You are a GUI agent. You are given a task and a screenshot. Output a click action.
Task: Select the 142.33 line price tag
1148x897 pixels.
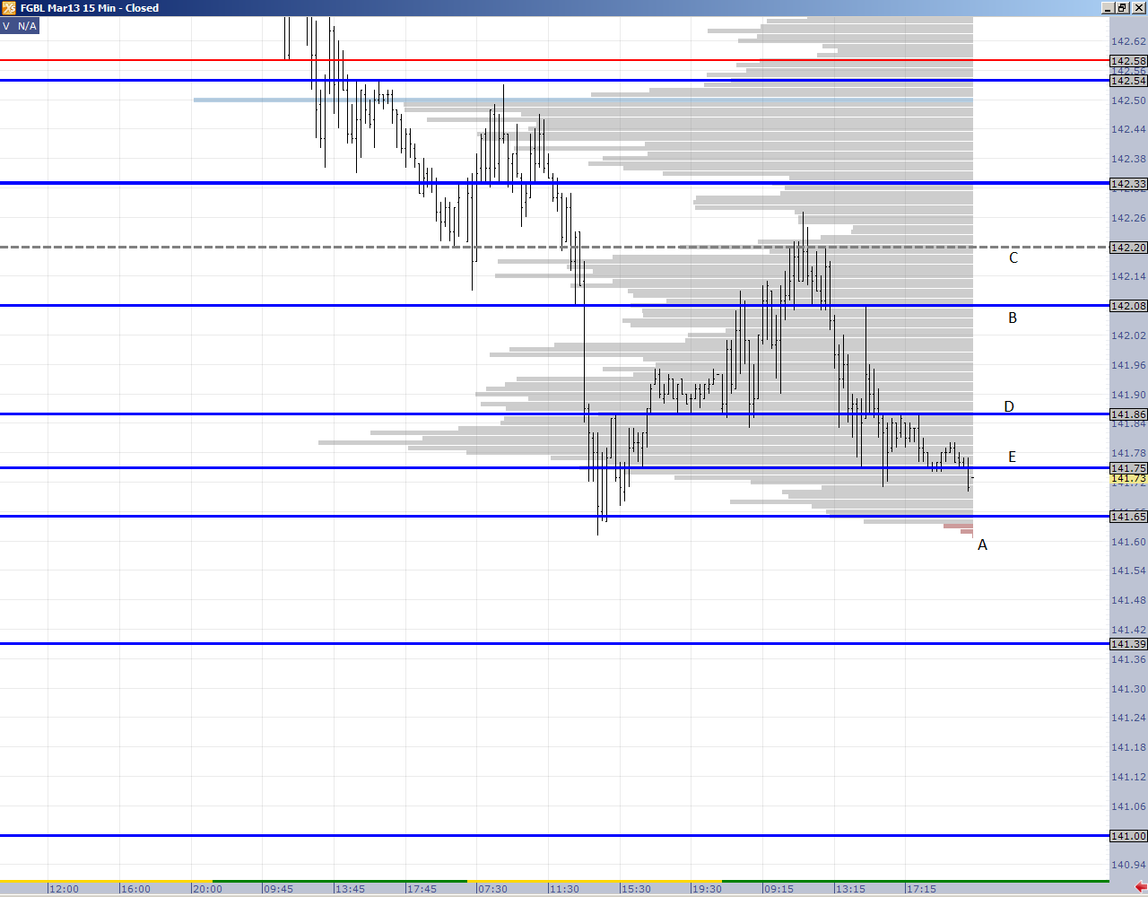(1128, 184)
